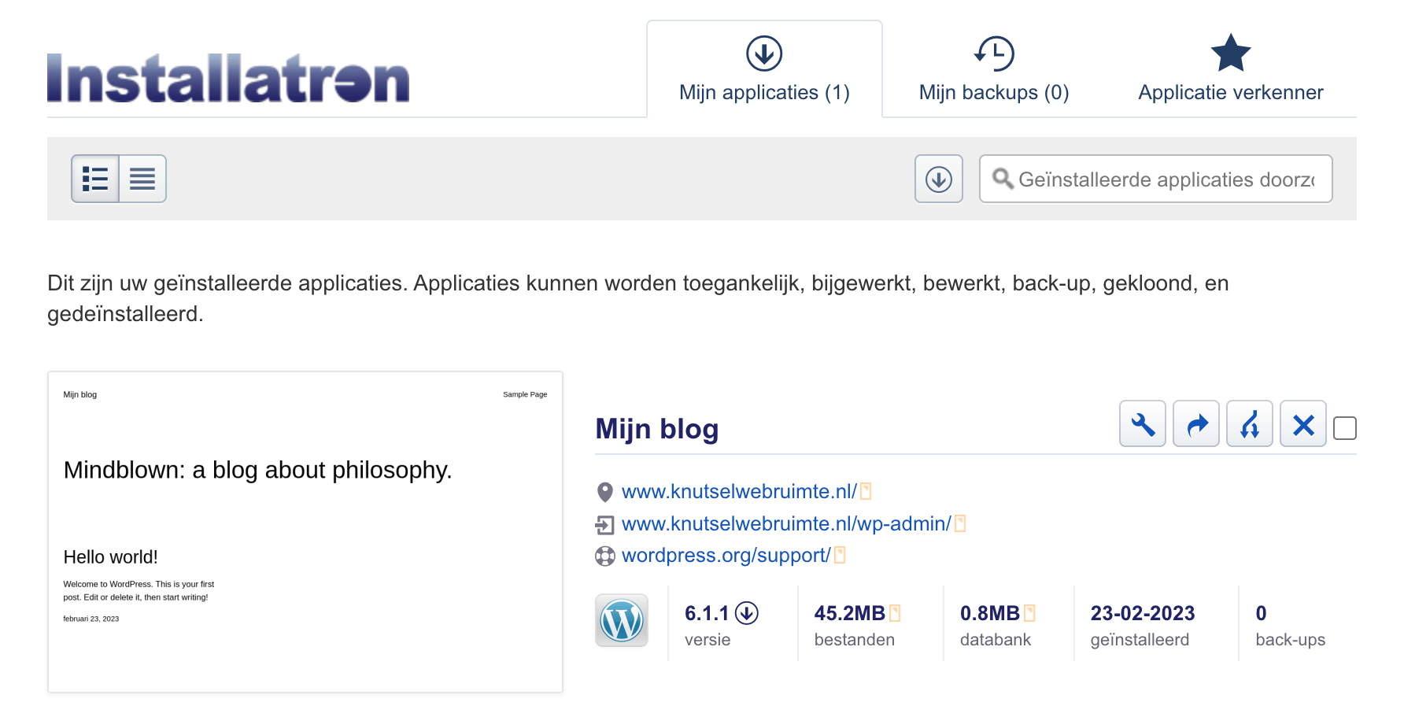Click the 6.1.1 version number
Screen dimensions: 1404x717
[707, 613]
